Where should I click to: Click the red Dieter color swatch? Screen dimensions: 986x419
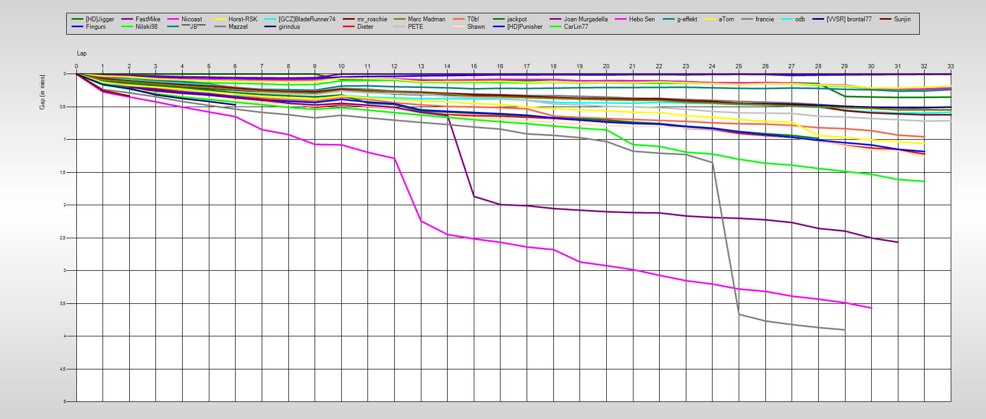[x=349, y=27]
